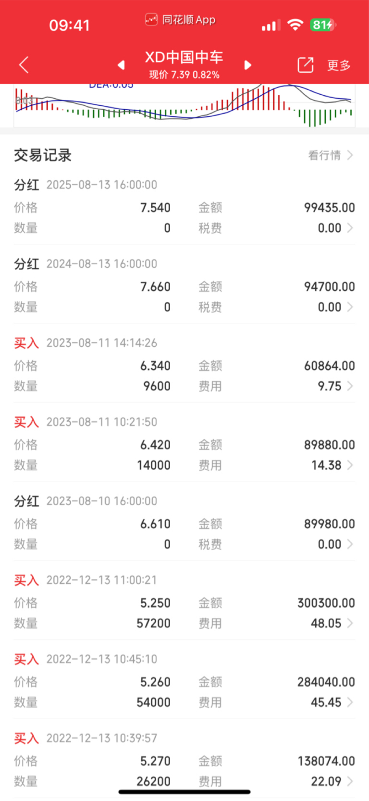Open details chevron for 48.05 fee record

(350, 623)
